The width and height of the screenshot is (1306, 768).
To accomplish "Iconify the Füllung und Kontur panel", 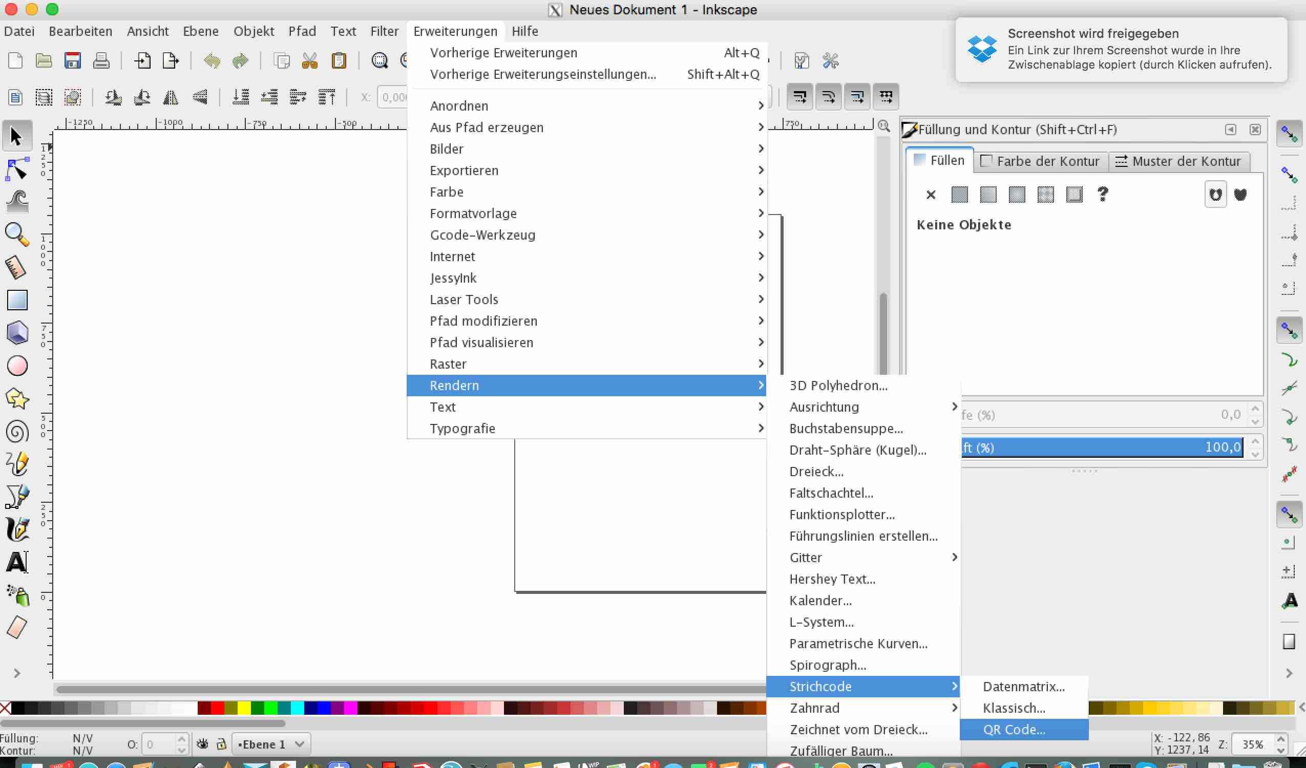I will (1230, 130).
